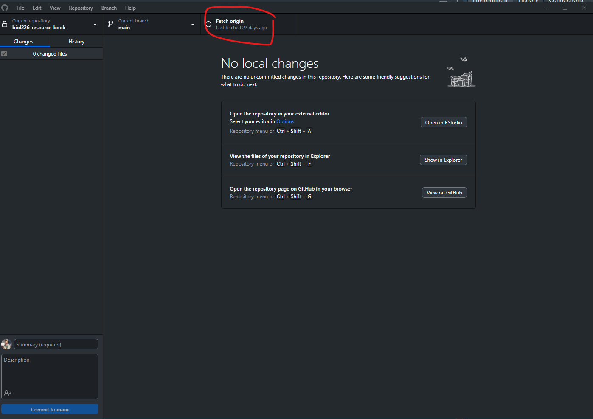Select the Changes tab
Image resolution: width=593 pixels, height=419 pixels.
tap(23, 42)
